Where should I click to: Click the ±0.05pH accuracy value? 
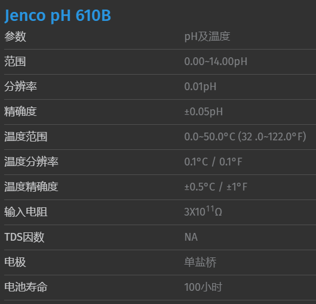tap(204, 112)
